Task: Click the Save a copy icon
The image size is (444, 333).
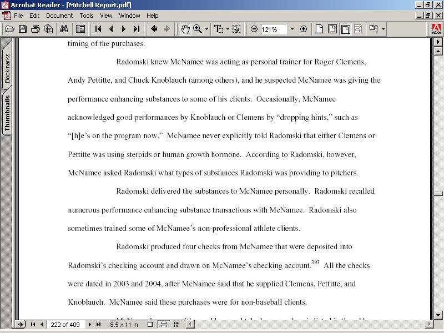Action: click(x=23, y=29)
